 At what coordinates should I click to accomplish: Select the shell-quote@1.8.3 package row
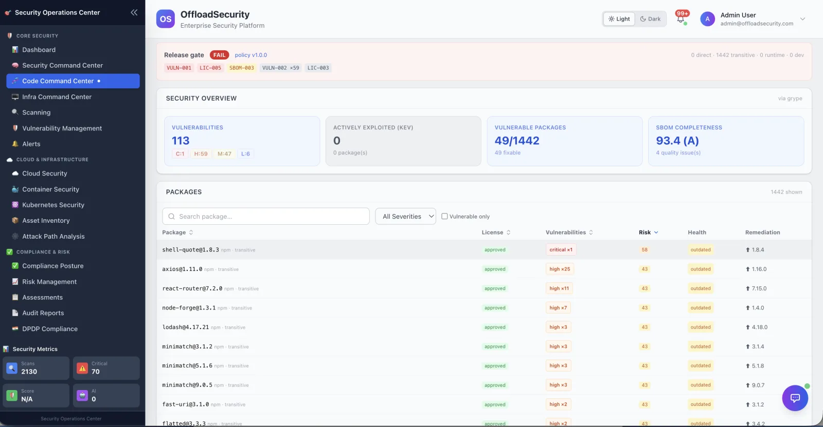(484, 250)
